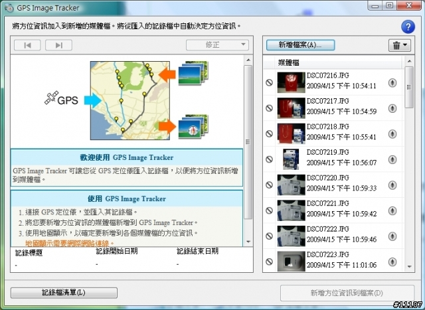This screenshot has height=310, width=425.
Task: Minimize the GPS Image Tracker window
Action: (x=375, y=6)
